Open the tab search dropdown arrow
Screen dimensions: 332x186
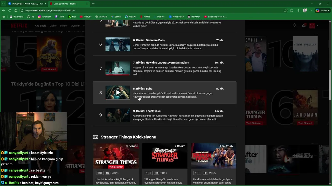tap(3, 4)
